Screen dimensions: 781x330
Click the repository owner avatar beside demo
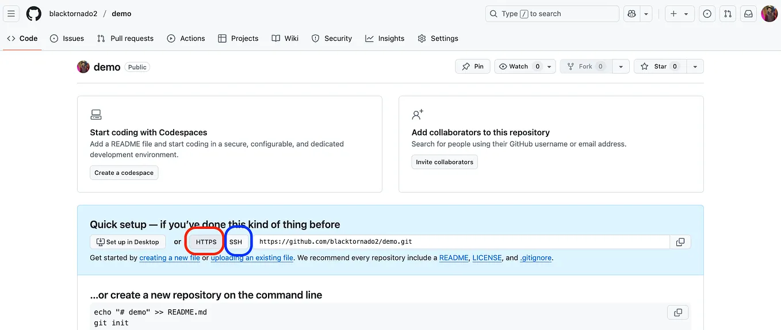(x=83, y=67)
